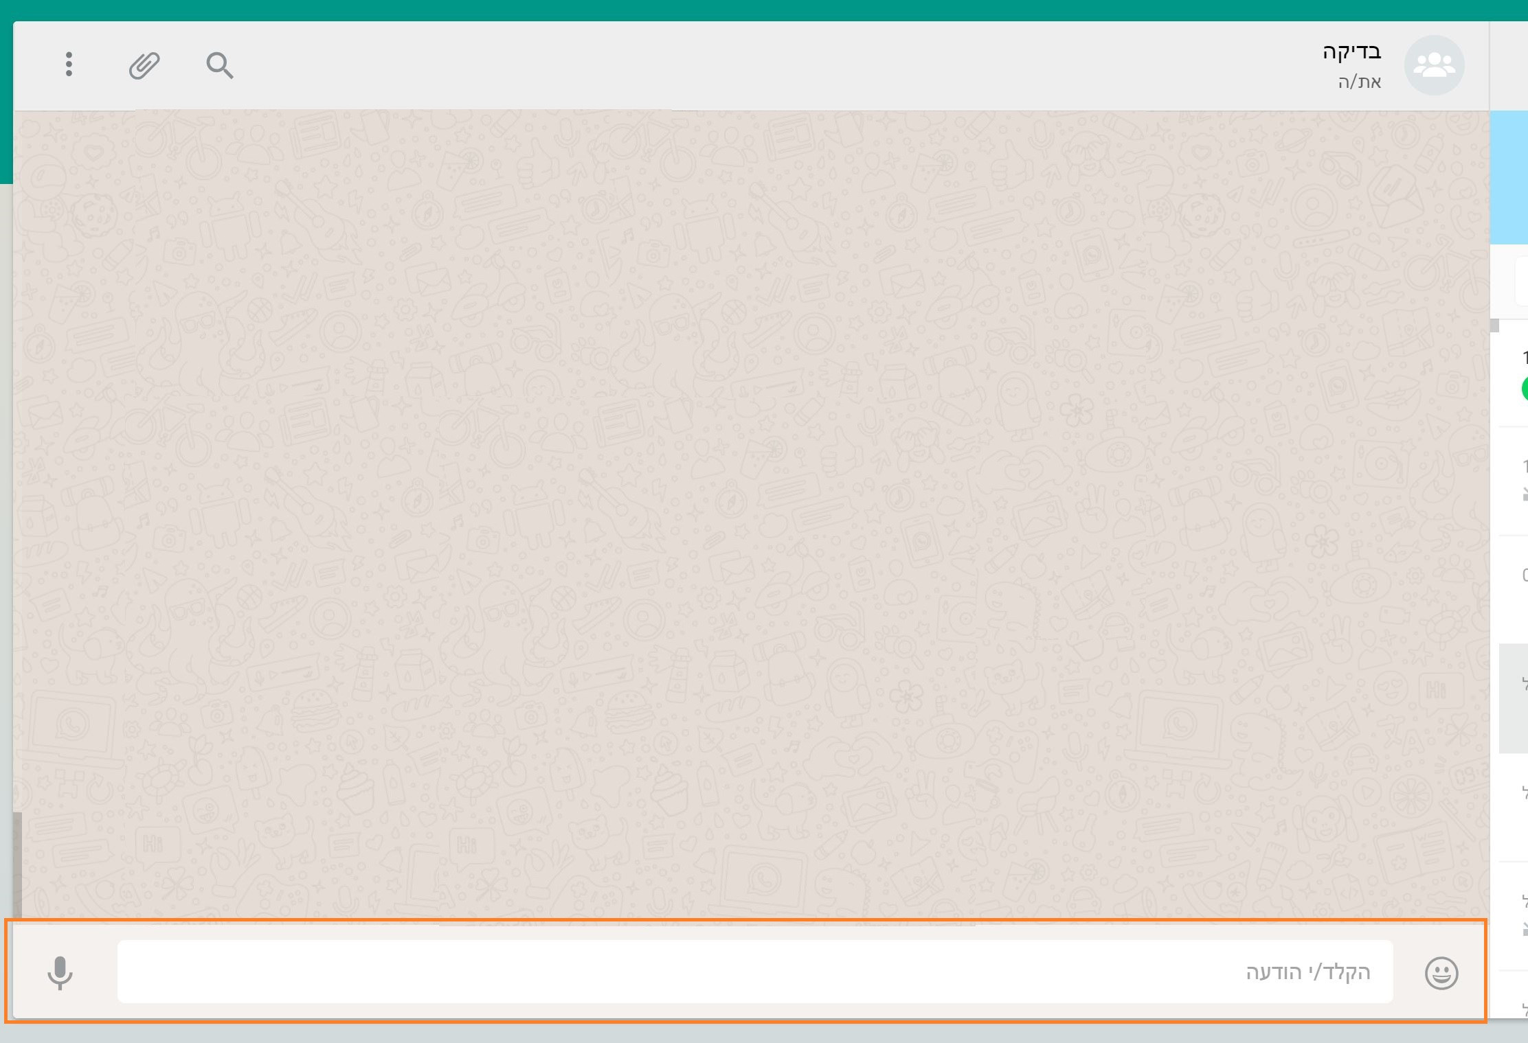Record a voice message with the microphone
Image resolution: width=1528 pixels, height=1043 pixels.
coord(60,972)
